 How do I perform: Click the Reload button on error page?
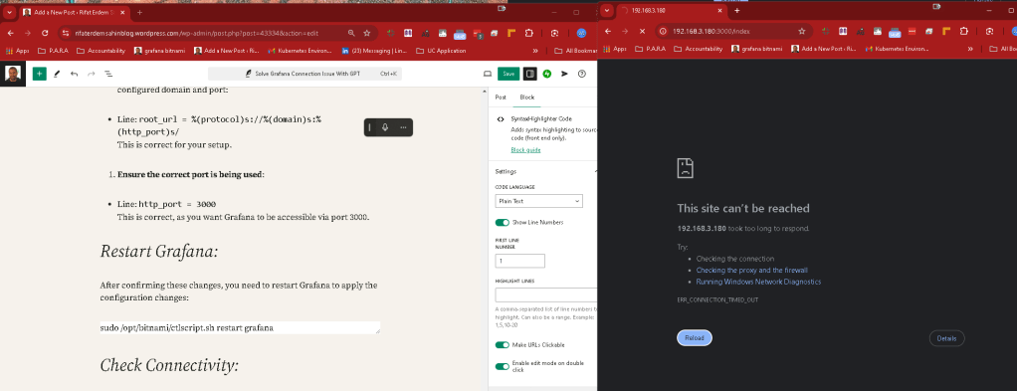(694, 338)
